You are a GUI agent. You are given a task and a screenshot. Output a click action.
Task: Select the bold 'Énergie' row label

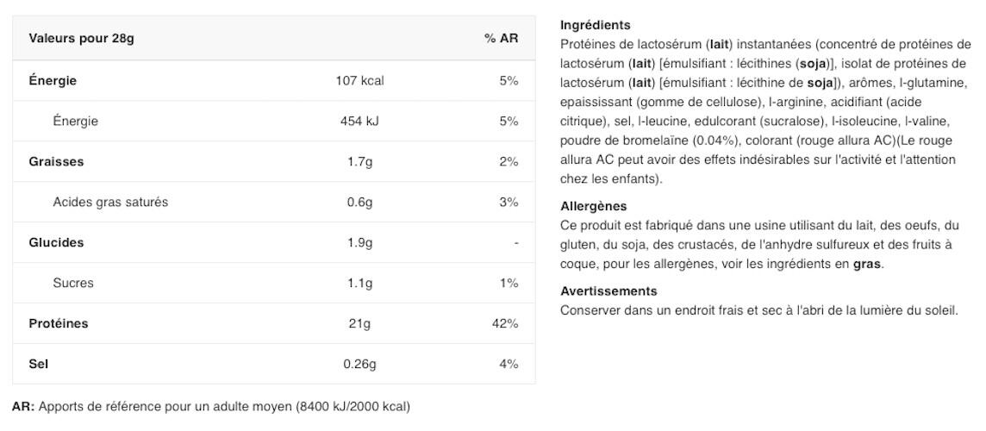53,81
